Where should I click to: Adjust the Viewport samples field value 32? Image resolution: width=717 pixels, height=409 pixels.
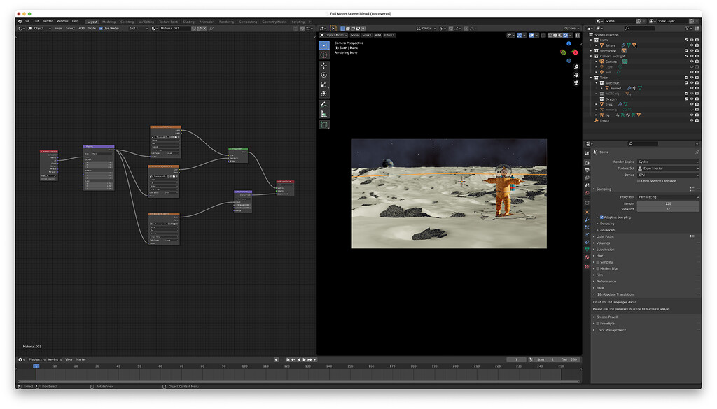point(668,209)
